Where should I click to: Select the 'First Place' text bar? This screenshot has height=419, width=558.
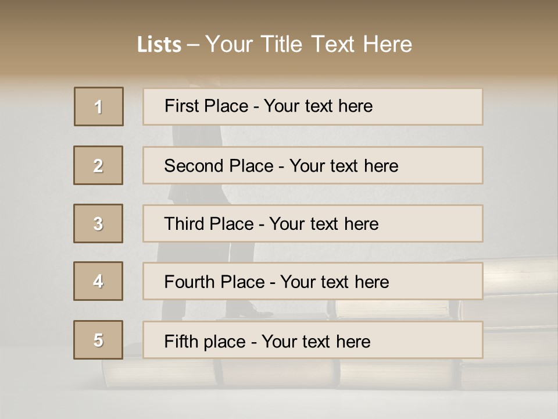[x=313, y=106]
